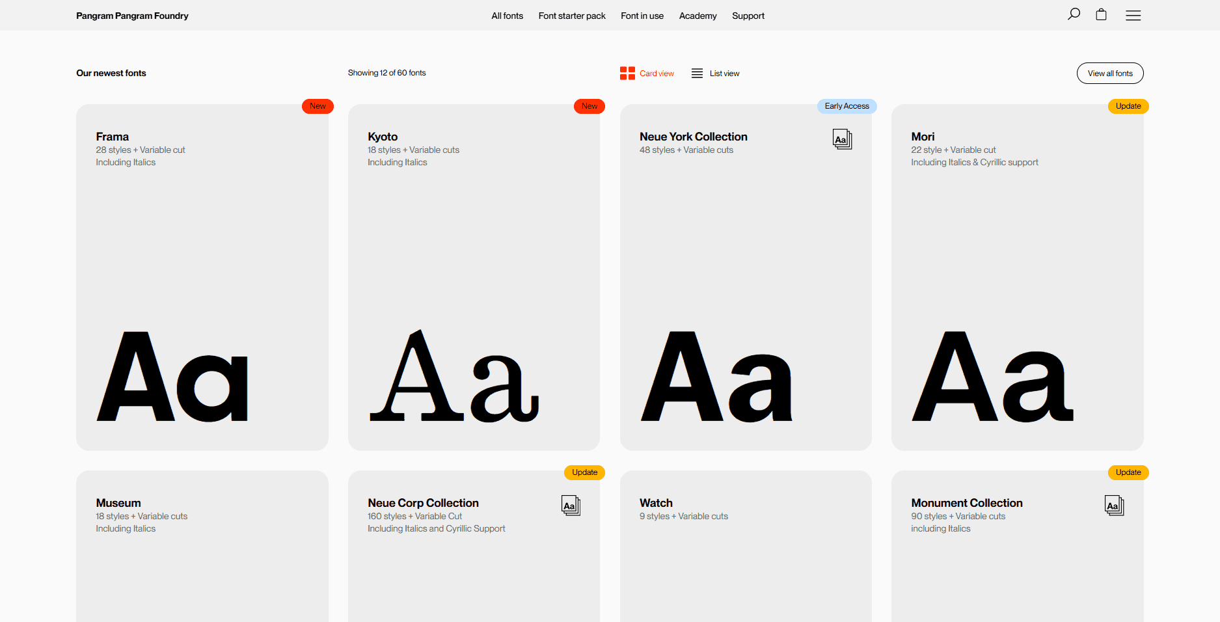Click '22 style + Variable cut' text

click(953, 150)
